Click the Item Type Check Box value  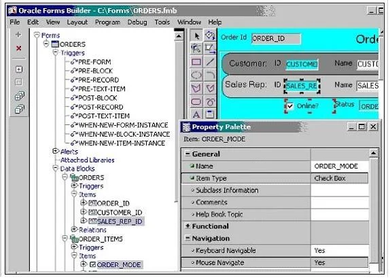coord(340,178)
